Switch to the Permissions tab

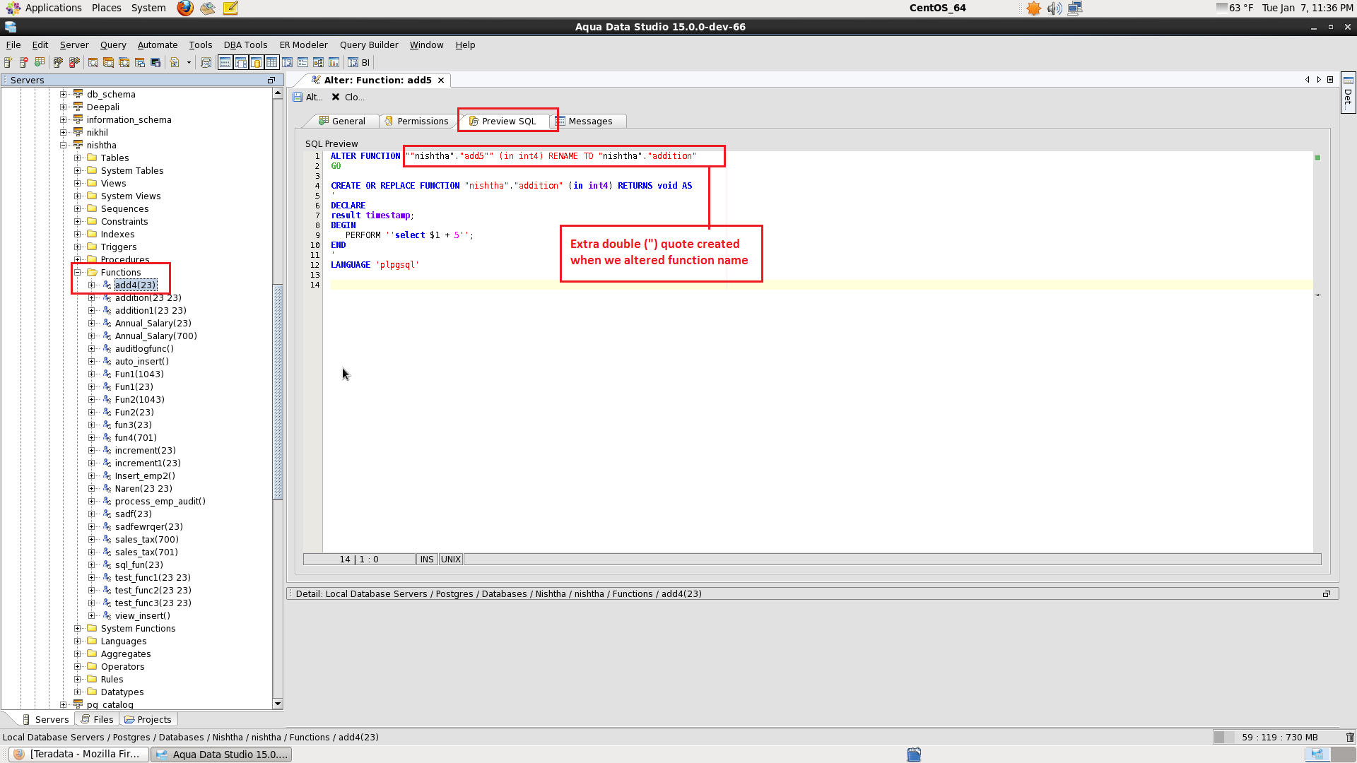(x=416, y=122)
